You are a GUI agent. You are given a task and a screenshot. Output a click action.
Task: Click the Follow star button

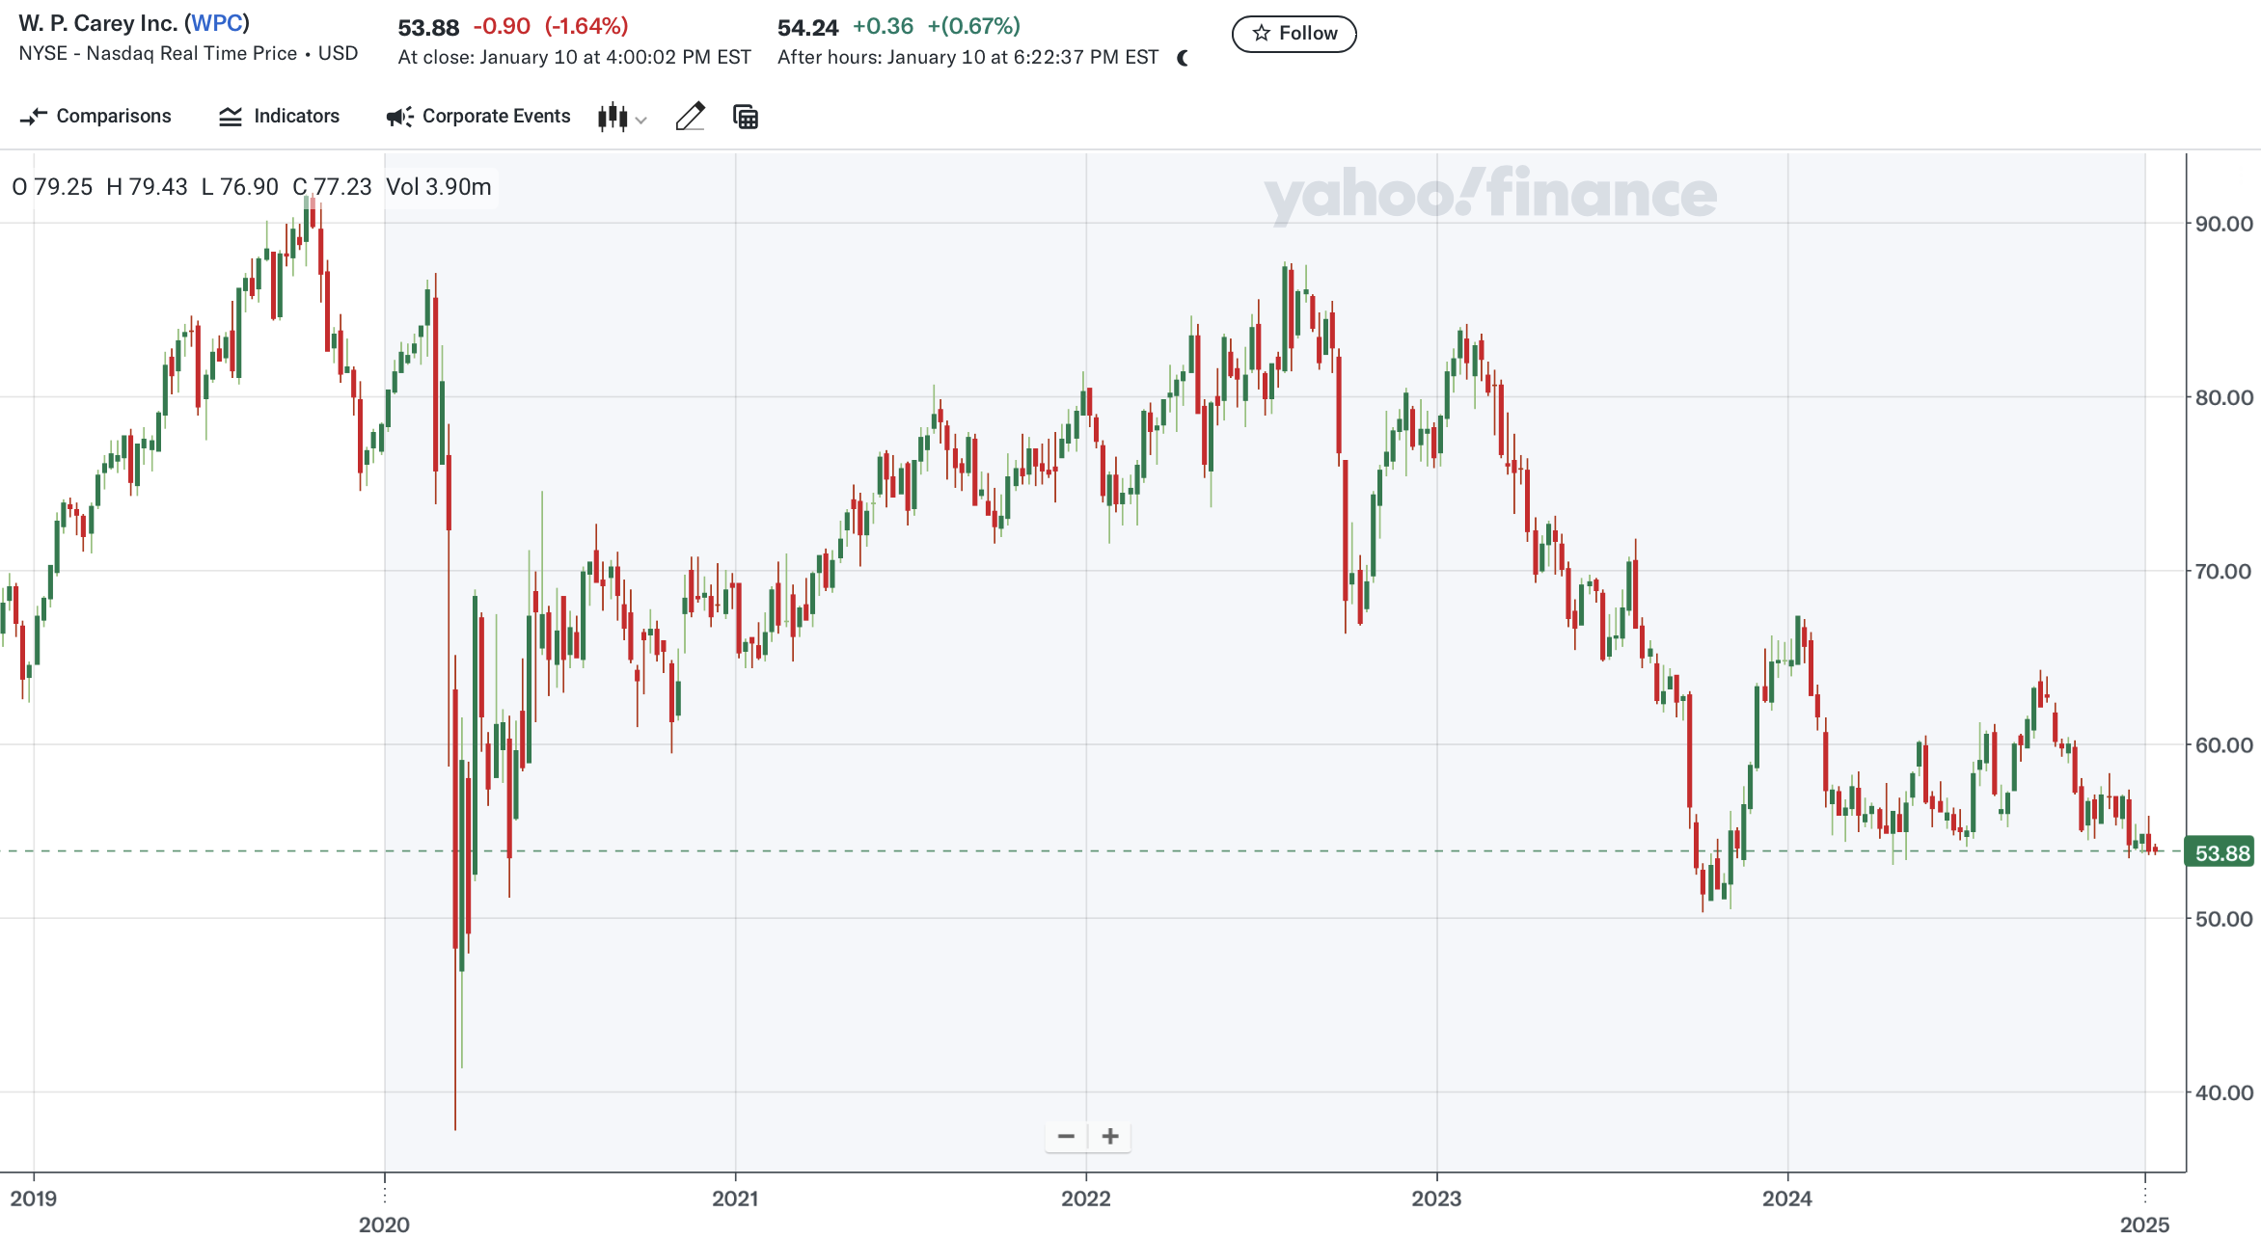1294,34
